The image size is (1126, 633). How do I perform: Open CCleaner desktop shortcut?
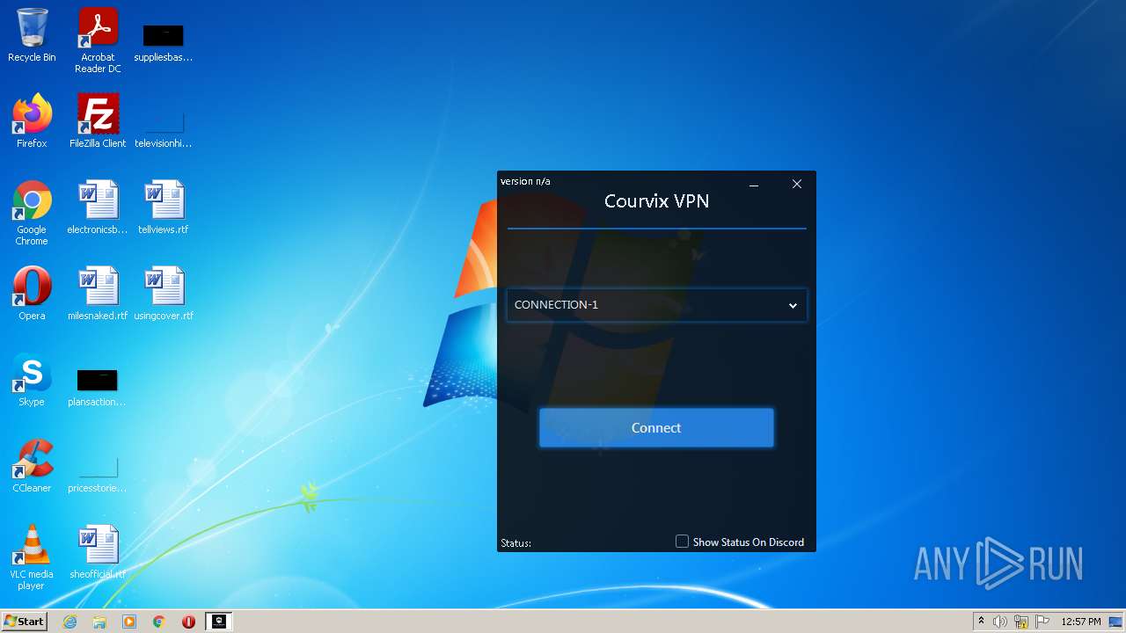[x=32, y=466]
